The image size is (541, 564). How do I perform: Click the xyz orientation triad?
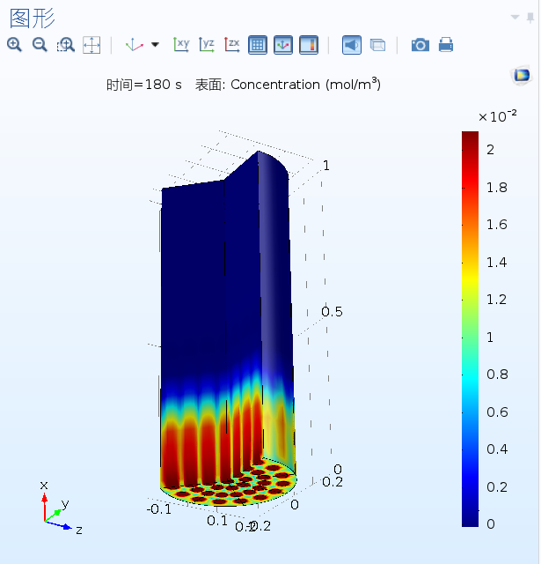coord(60,508)
